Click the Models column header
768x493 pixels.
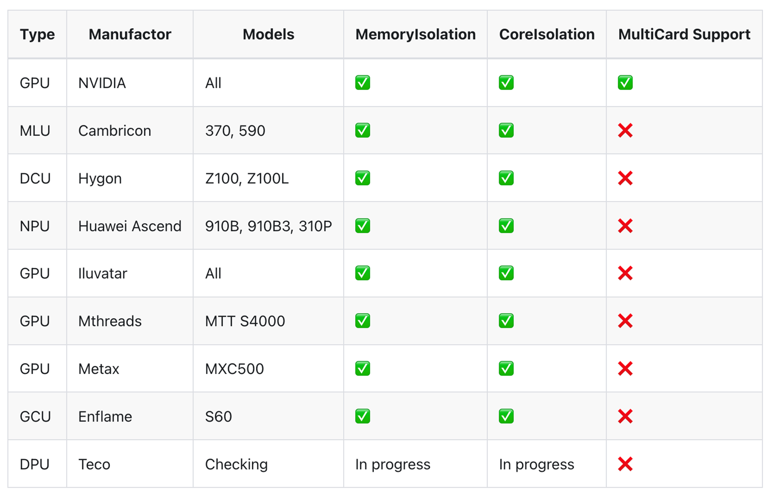(268, 34)
